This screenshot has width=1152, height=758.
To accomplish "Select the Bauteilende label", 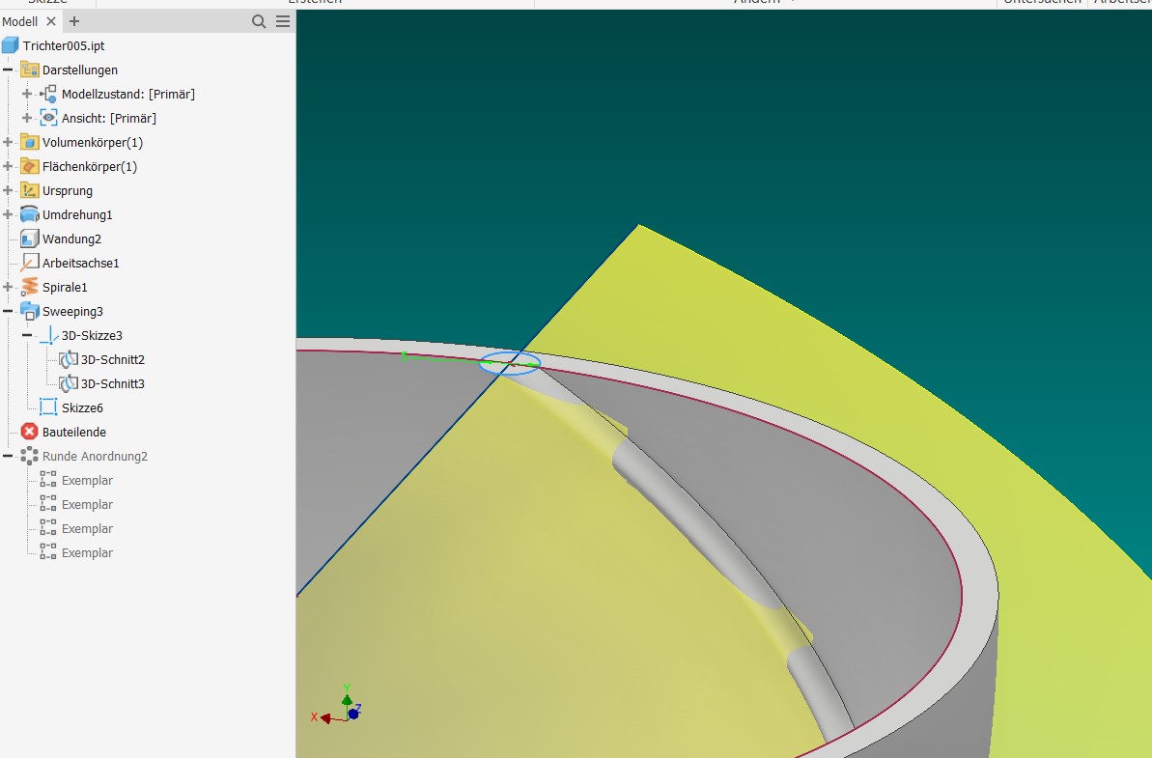I will (74, 432).
